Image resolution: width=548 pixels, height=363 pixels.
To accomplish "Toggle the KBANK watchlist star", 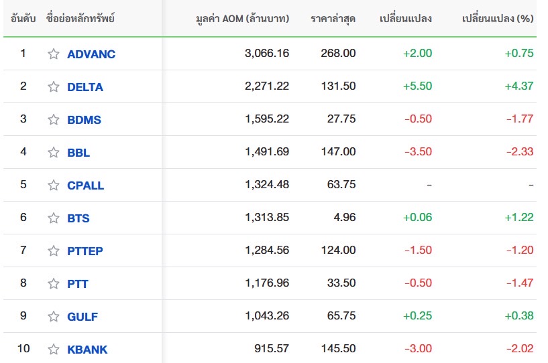I will click(x=54, y=350).
